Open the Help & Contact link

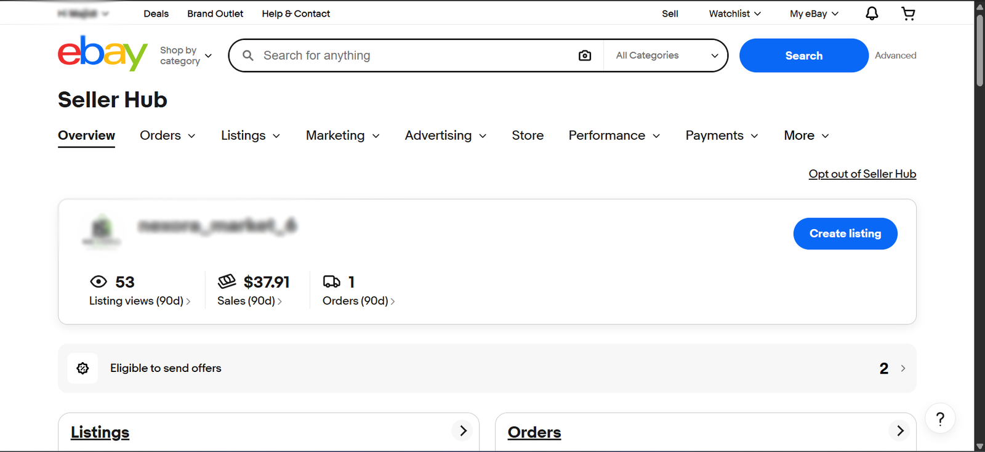(x=295, y=14)
